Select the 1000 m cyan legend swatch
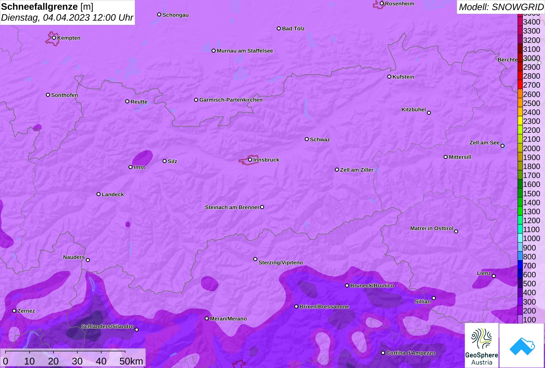545x368 pixels. pyautogui.click(x=520, y=238)
